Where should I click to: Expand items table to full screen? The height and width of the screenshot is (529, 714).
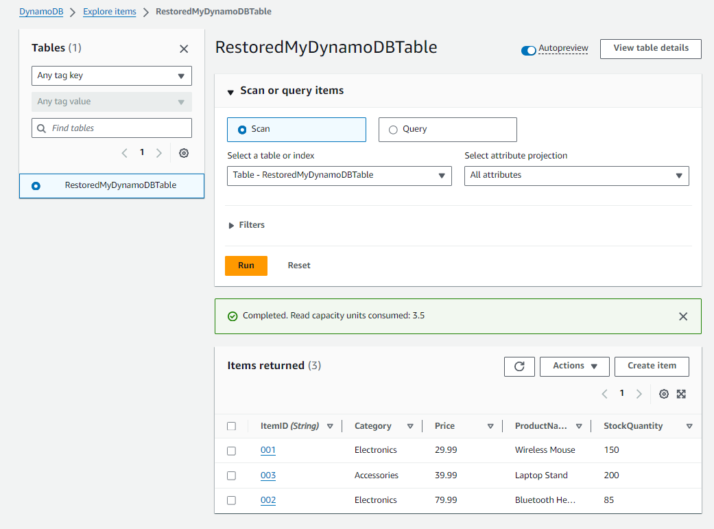[681, 394]
